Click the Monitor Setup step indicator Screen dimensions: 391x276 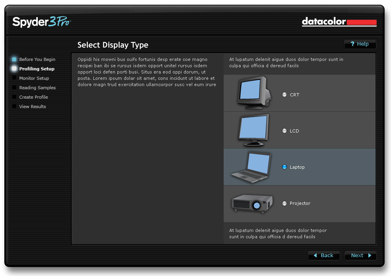tap(14, 78)
